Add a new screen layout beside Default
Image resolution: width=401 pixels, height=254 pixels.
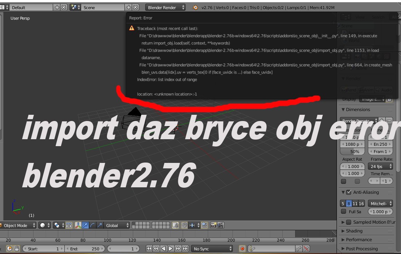(x=57, y=7)
